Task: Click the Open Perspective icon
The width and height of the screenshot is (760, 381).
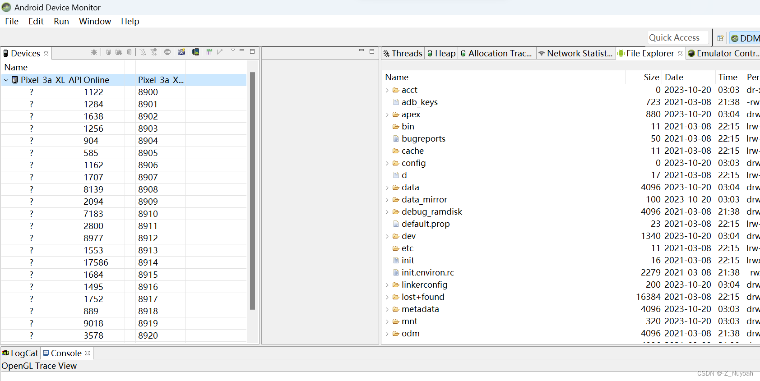Action: click(x=721, y=38)
